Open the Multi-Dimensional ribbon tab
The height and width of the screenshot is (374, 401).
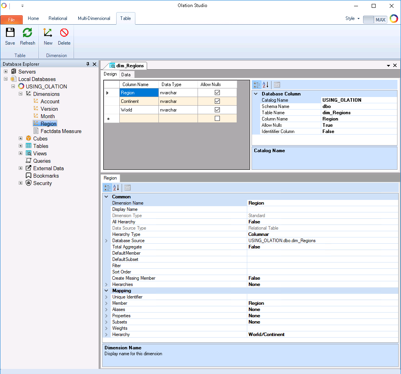94,18
